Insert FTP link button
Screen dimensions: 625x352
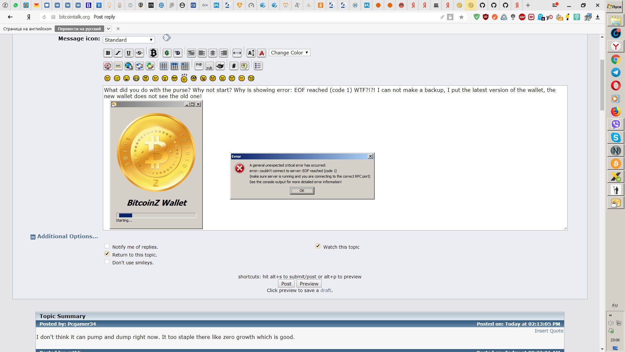point(150,66)
